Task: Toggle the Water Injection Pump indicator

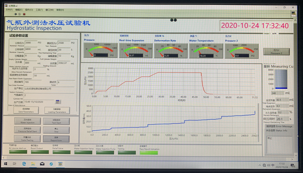Action: pos(105,152)
